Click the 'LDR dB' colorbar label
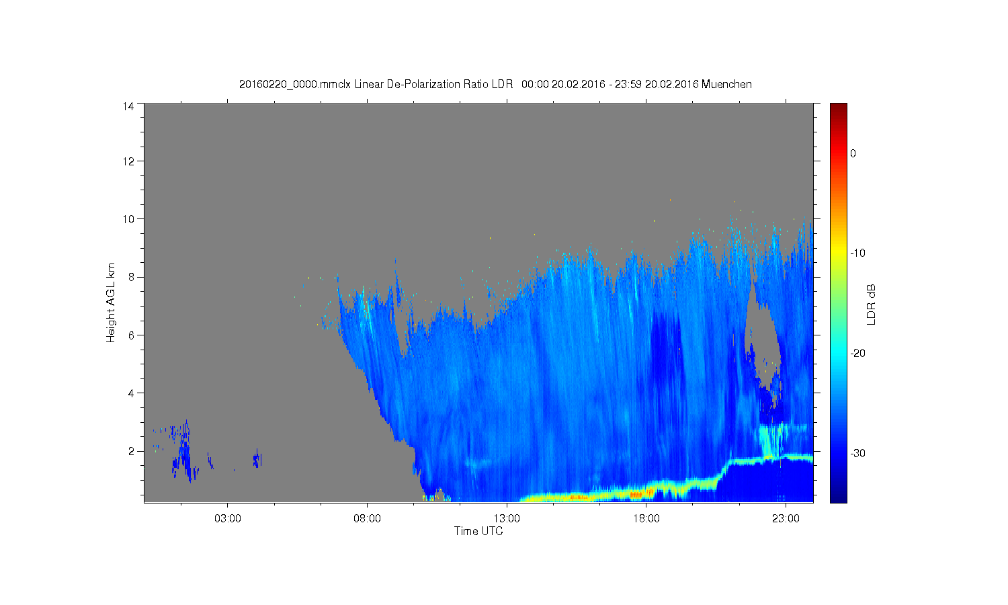Screen dimensions: 1008x605 pyautogui.click(x=872, y=305)
